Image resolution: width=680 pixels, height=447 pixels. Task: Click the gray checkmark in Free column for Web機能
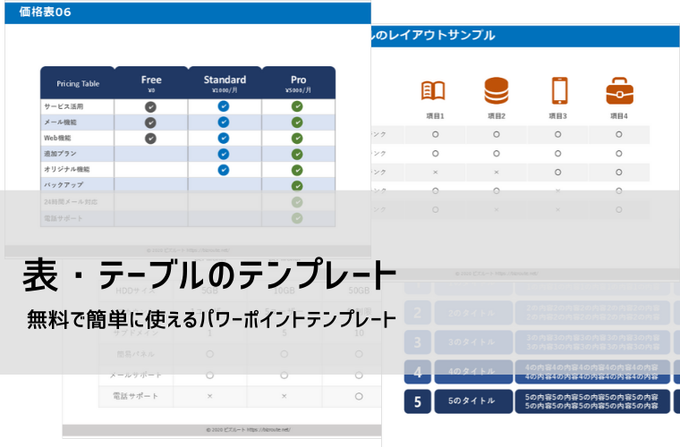(x=150, y=139)
